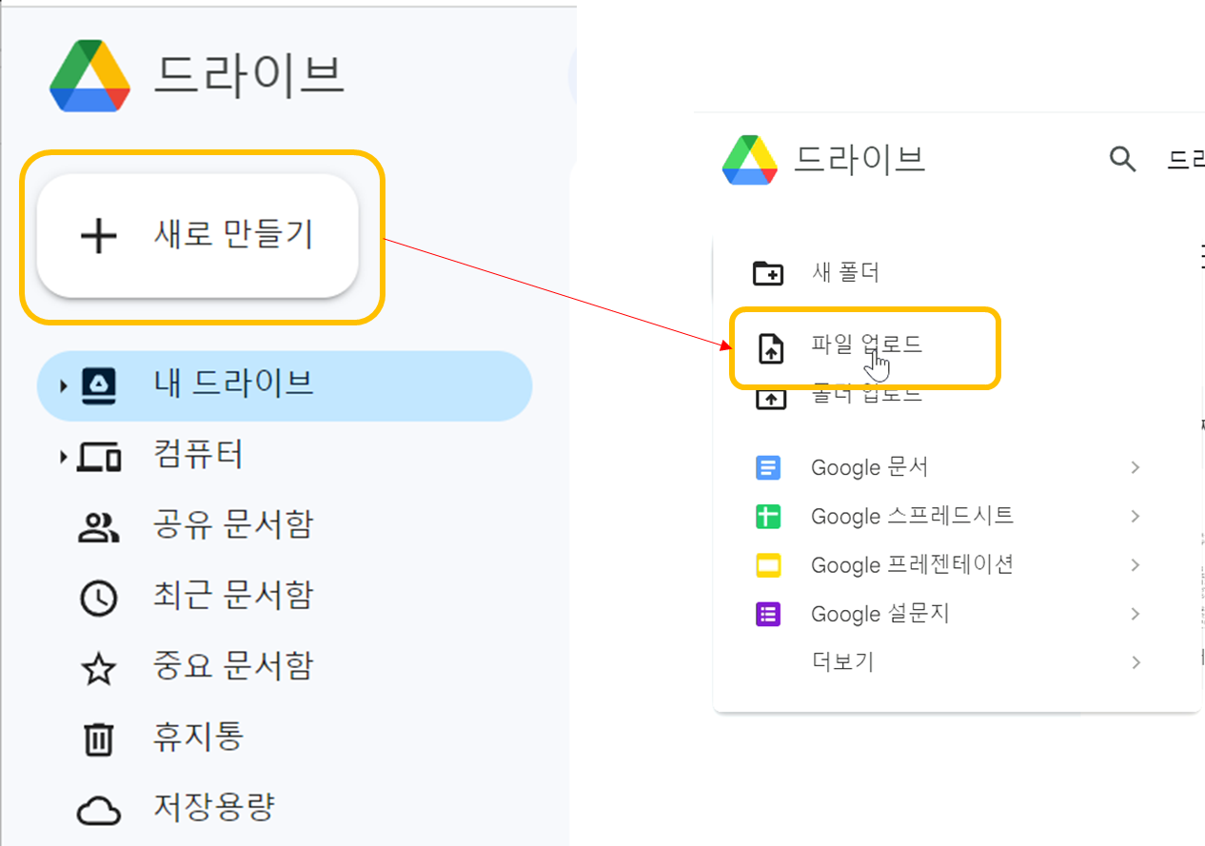Expand the Google 프레젠테이션 submenu arrow

[1135, 565]
